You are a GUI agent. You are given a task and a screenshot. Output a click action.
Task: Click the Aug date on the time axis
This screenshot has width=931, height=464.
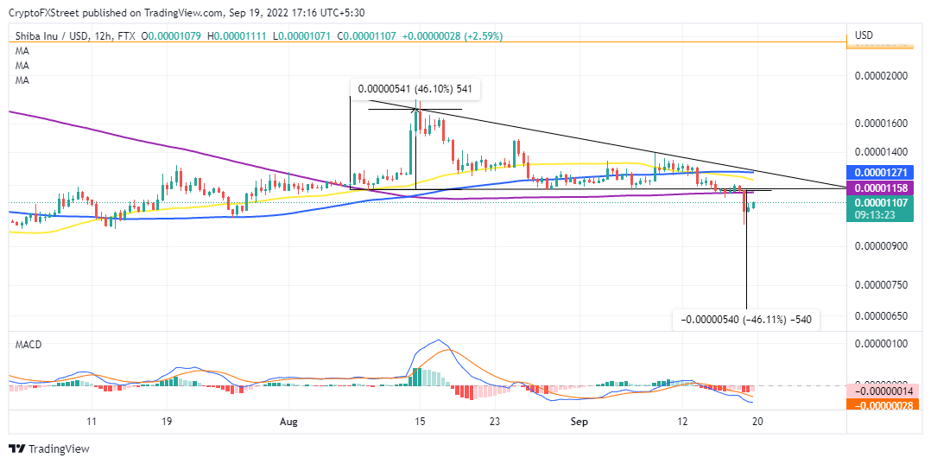tap(288, 421)
